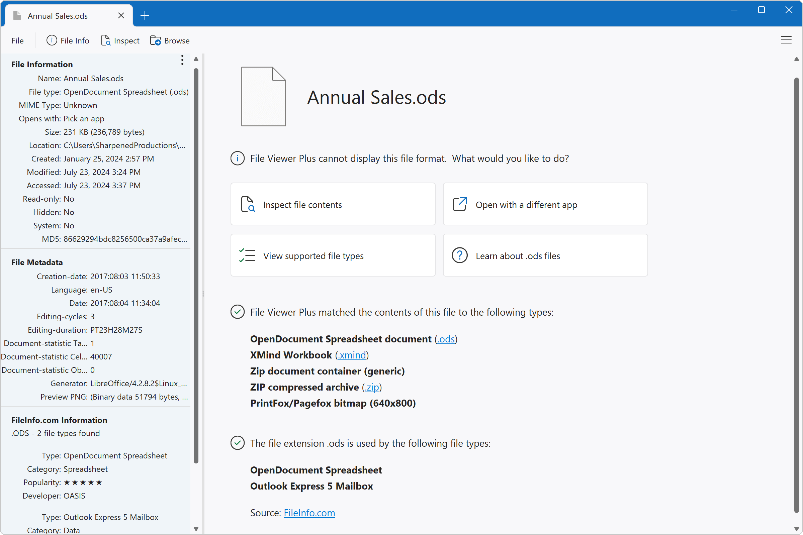The image size is (803, 535).
Task: Open the File menu
Action: click(x=17, y=40)
